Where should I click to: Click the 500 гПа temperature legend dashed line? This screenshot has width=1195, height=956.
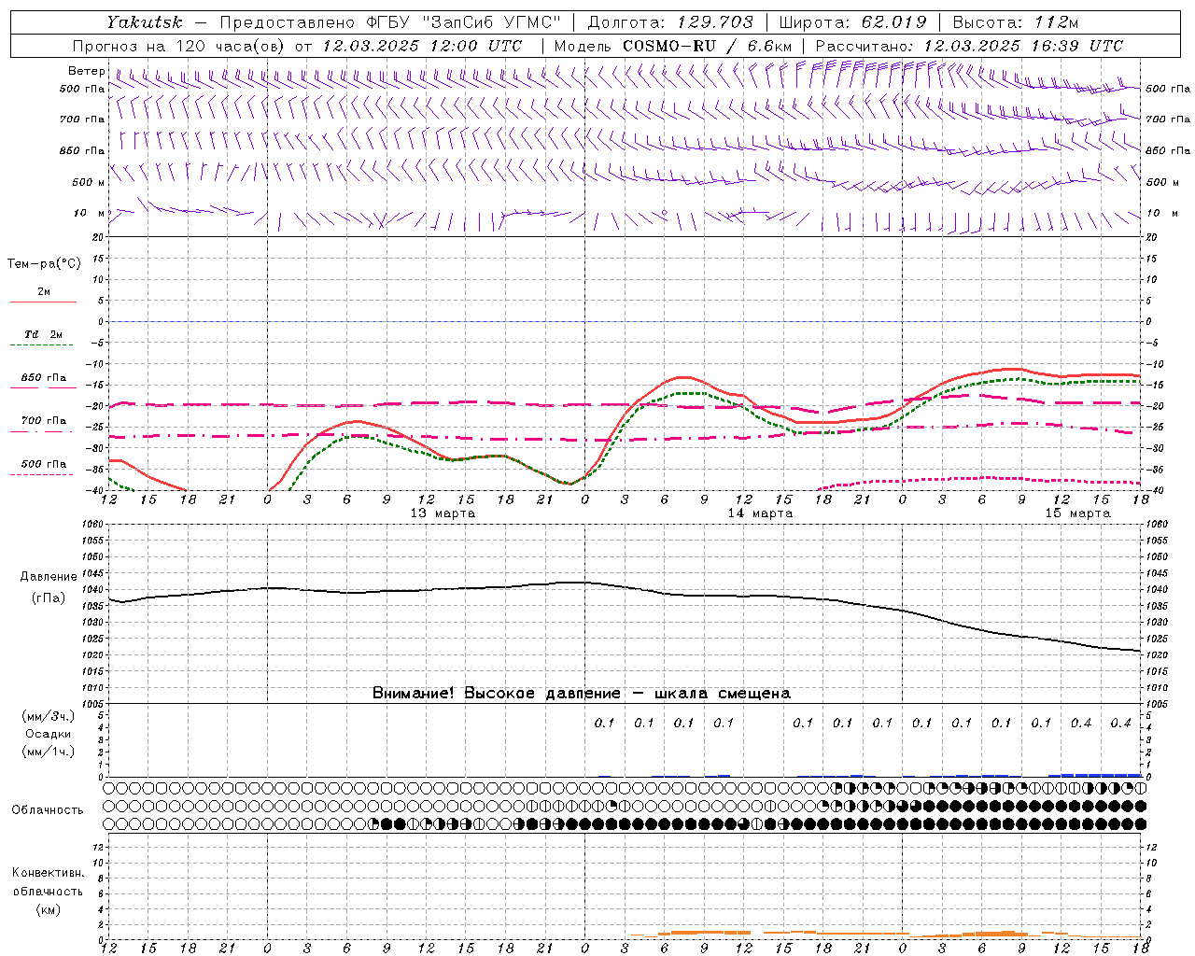pos(42,475)
